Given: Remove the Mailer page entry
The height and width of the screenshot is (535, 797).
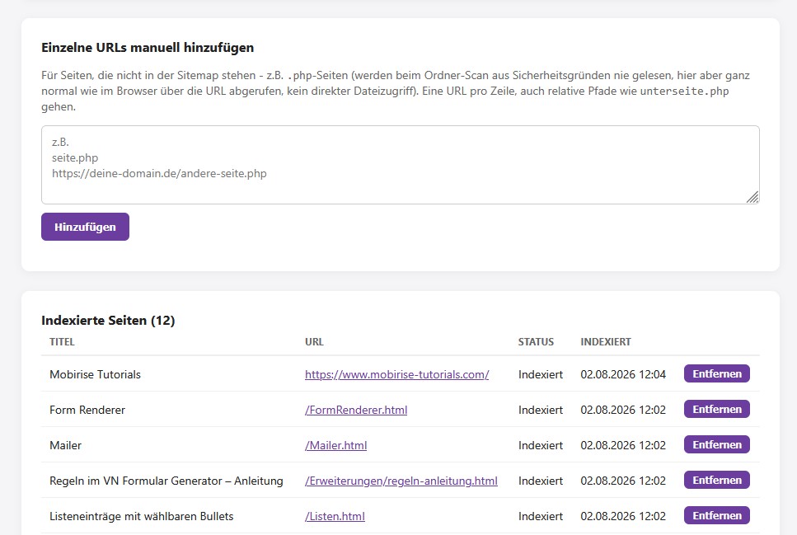Looking at the screenshot, I should [x=717, y=445].
